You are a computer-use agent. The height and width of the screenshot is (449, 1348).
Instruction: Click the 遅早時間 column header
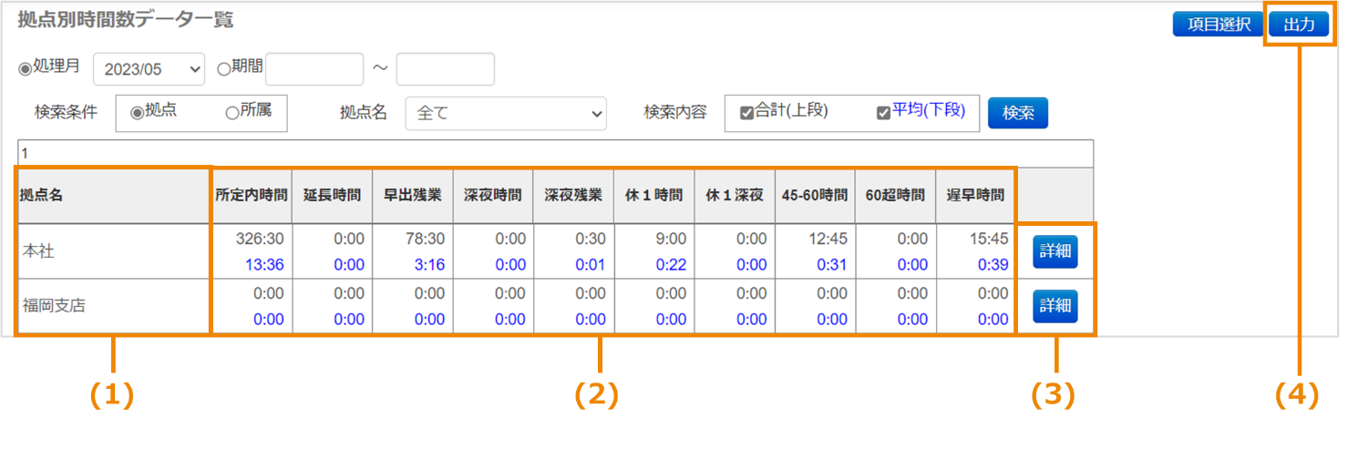tap(975, 195)
